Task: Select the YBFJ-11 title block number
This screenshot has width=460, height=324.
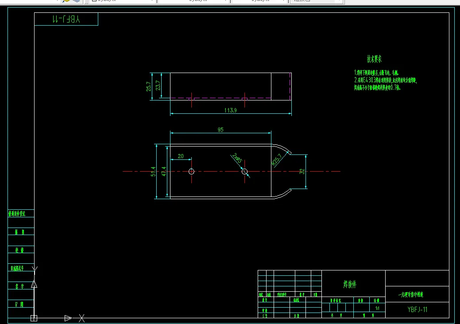Action: point(417,309)
